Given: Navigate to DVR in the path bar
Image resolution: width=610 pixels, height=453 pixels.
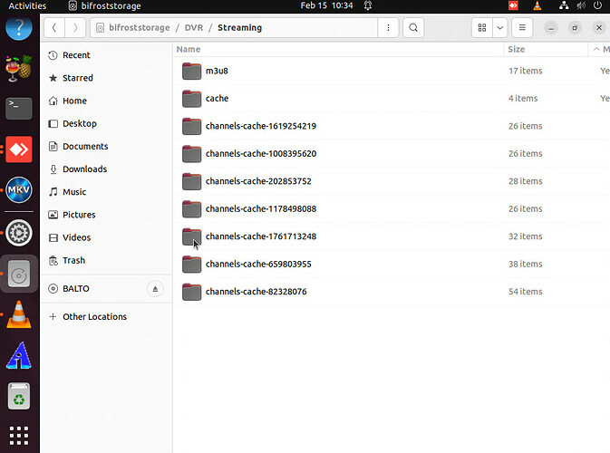Looking at the screenshot, I should click(x=194, y=28).
